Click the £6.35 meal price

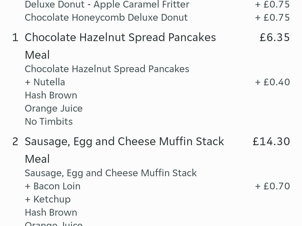(274, 37)
